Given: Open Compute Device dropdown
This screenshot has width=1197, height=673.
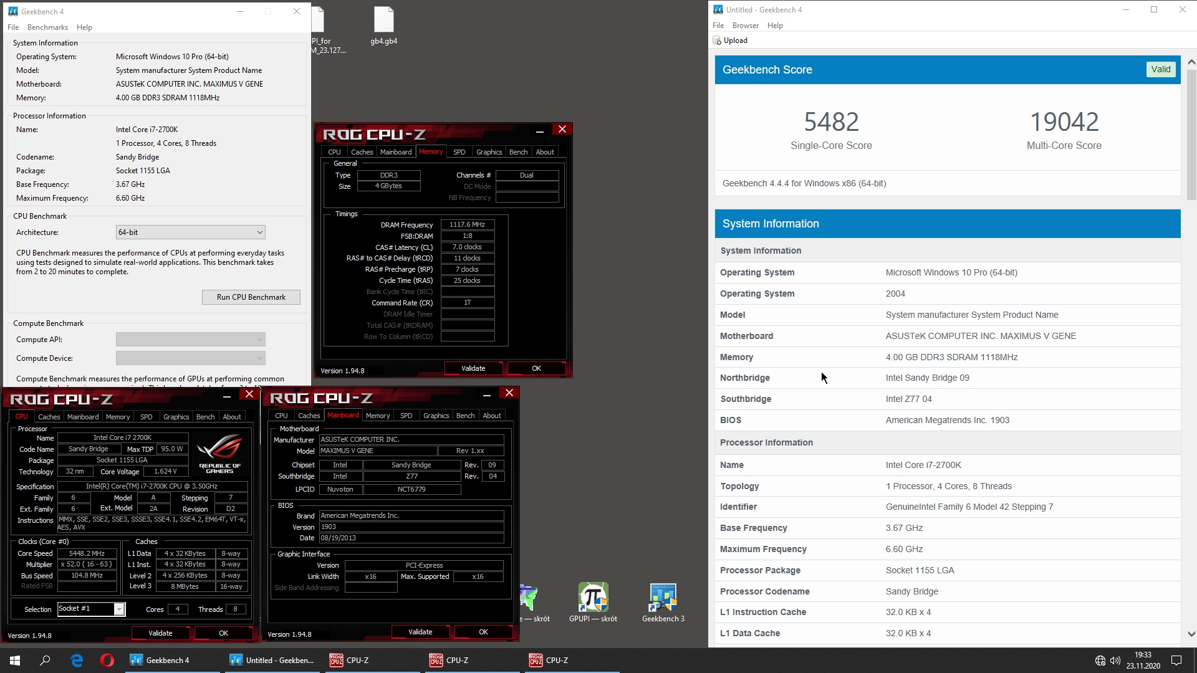Looking at the screenshot, I should pos(191,358).
